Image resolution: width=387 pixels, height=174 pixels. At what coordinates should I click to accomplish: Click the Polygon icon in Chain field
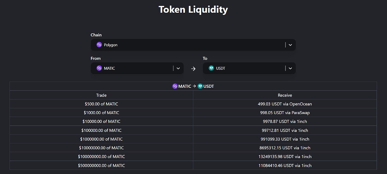click(99, 45)
